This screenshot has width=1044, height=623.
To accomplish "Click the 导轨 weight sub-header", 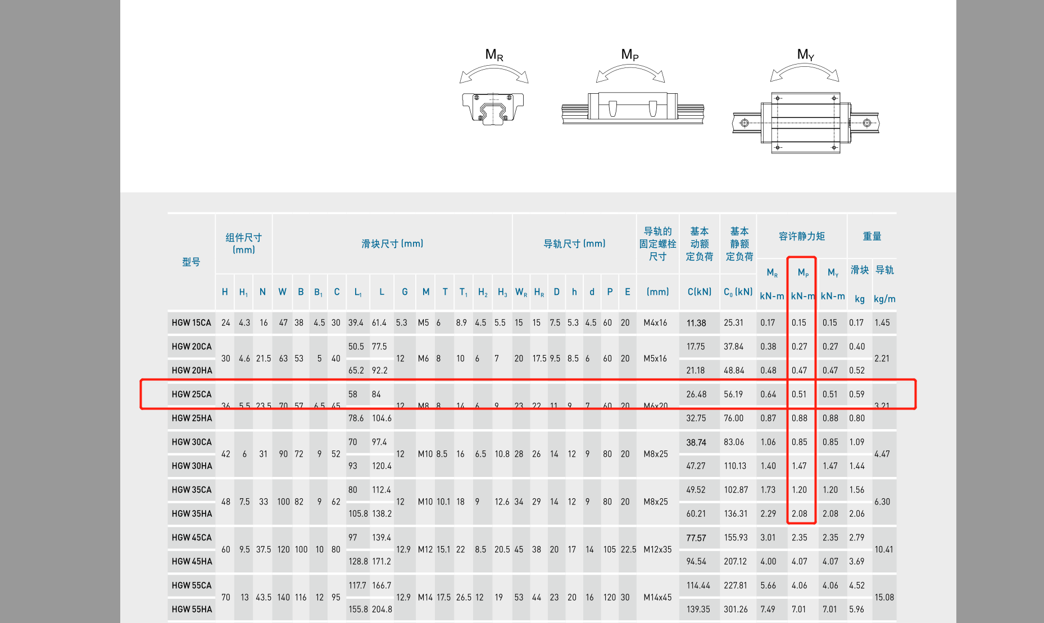I will (x=885, y=270).
